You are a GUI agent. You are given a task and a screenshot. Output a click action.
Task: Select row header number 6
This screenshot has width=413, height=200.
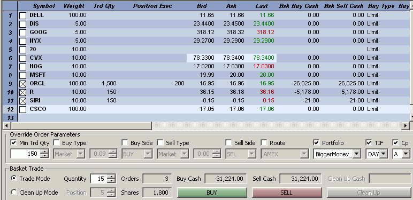click(10, 58)
